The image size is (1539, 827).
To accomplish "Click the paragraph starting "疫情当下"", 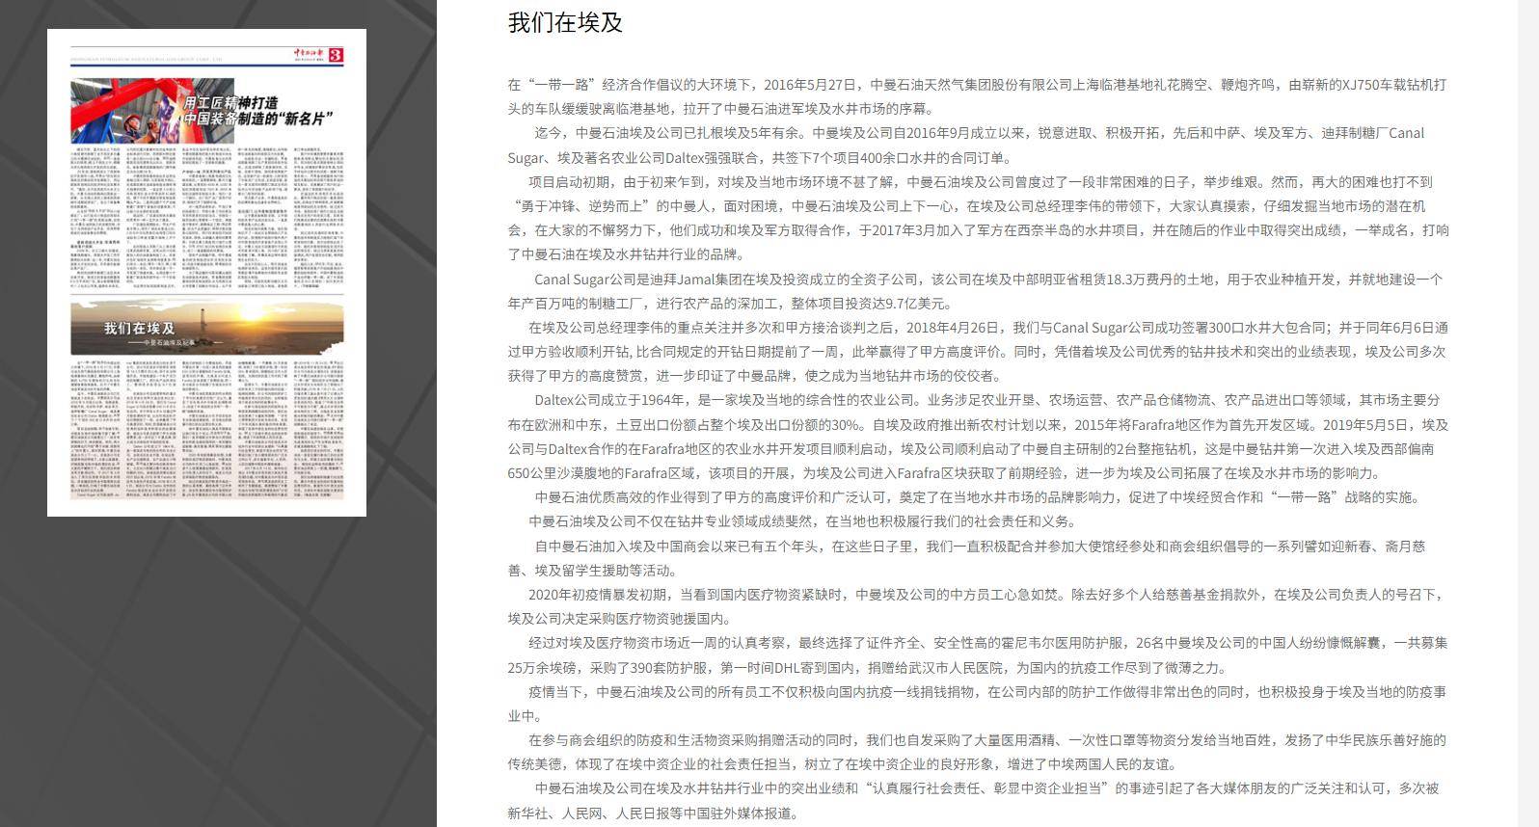I will (x=977, y=704).
